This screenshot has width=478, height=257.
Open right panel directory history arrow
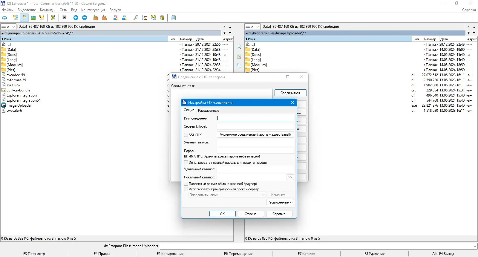point(474,33)
